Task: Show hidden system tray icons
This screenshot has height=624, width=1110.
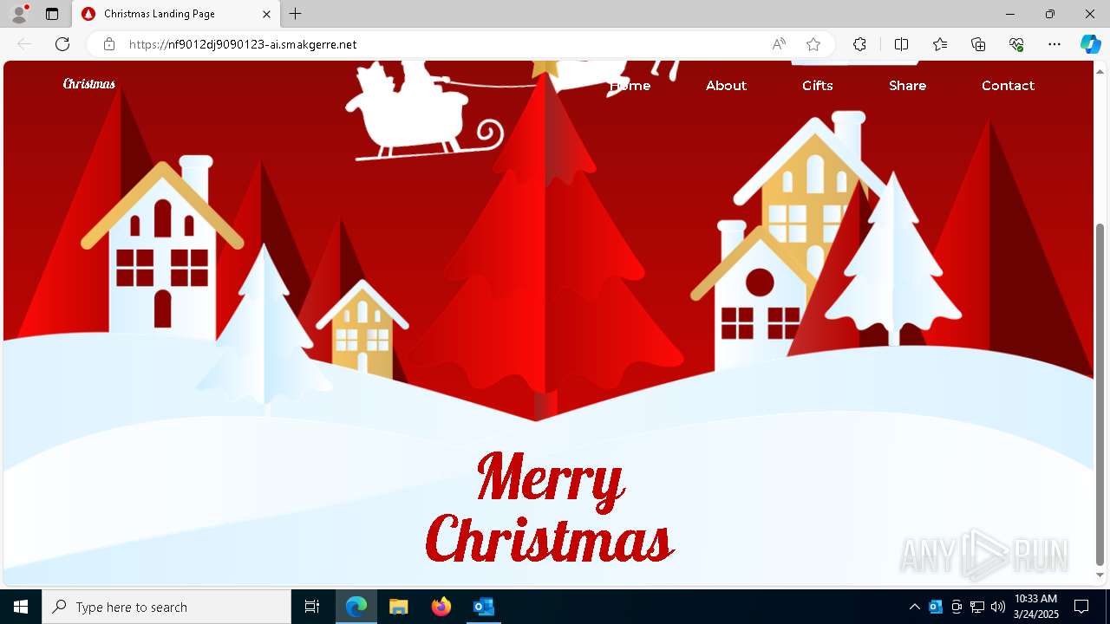Action: tap(914, 607)
